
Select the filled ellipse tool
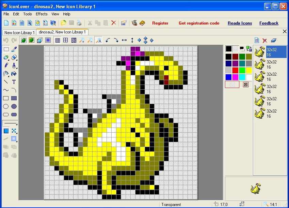click(x=14, y=106)
